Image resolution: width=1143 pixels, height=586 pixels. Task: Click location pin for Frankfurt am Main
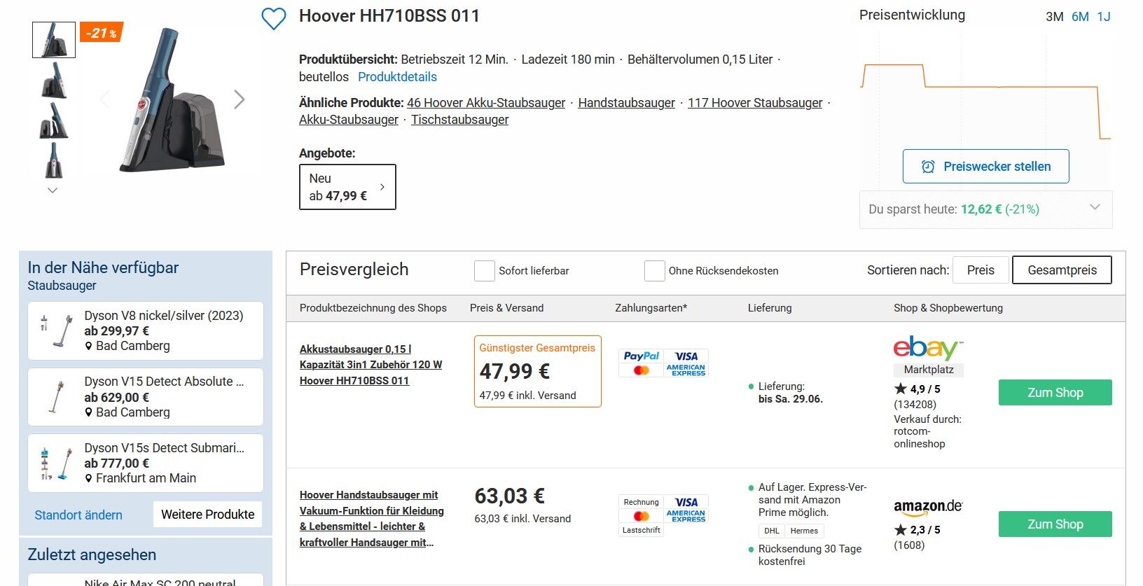pyautogui.click(x=89, y=478)
